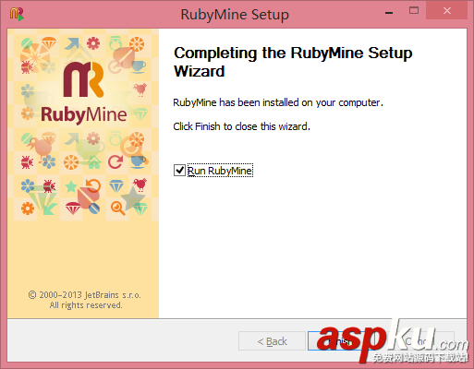Click 'RubyMine has been installed' text

278,102
